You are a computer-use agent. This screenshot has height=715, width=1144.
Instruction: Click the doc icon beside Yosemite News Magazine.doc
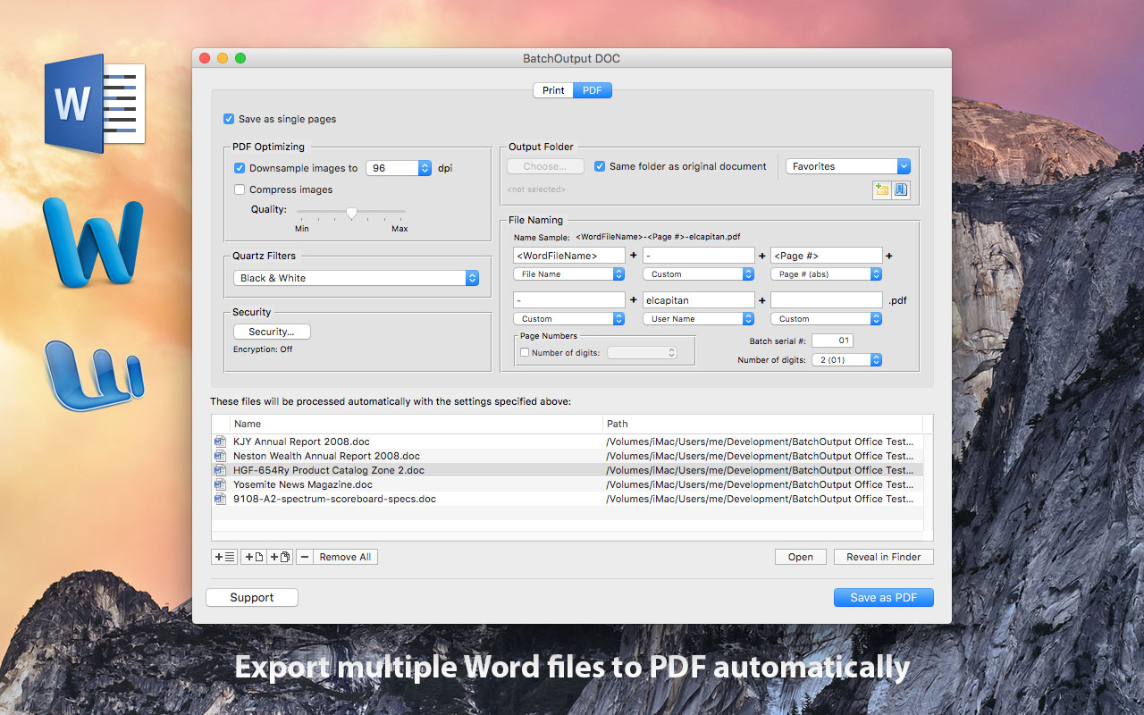[x=220, y=484]
